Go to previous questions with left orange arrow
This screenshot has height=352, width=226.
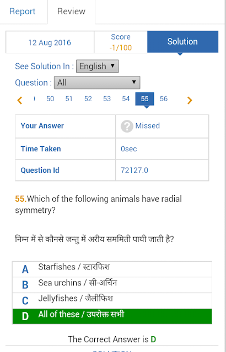tap(19, 100)
